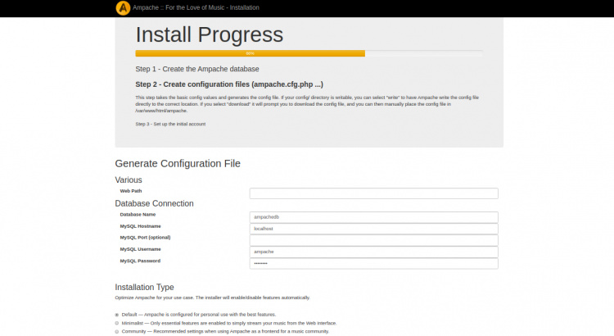Focus the Web Path input field
Screen dimensions: 614x336
click(x=373, y=193)
